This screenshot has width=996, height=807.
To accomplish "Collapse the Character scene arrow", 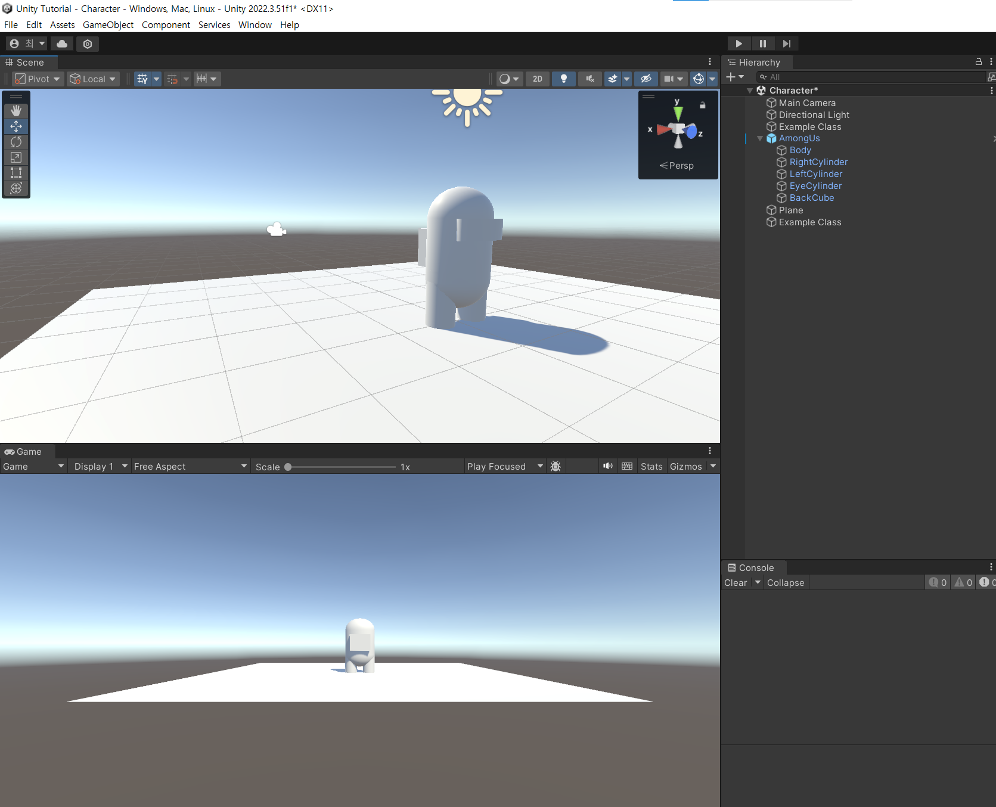I will pyautogui.click(x=750, y=91).
